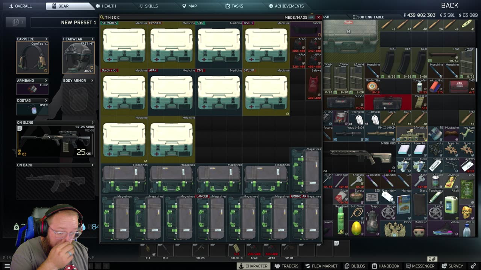Select the Salewa kit in THICC case
This screenshot has height=270, width=481.
click(x=314, y=84)
